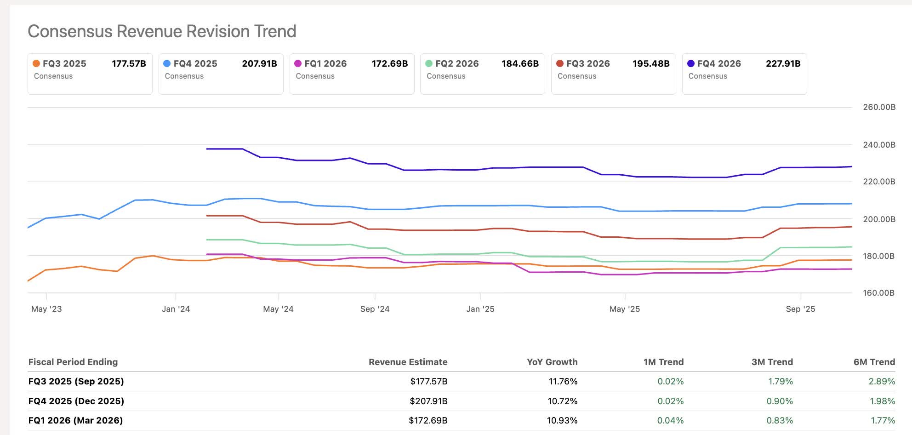Click the orange color marker for FQ3 2025

[37, 63]
